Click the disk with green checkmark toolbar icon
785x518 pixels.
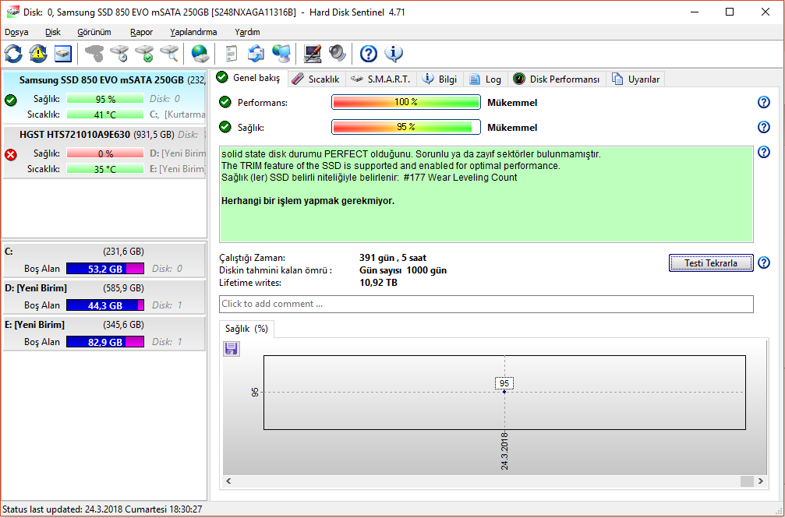click(144, 54)
